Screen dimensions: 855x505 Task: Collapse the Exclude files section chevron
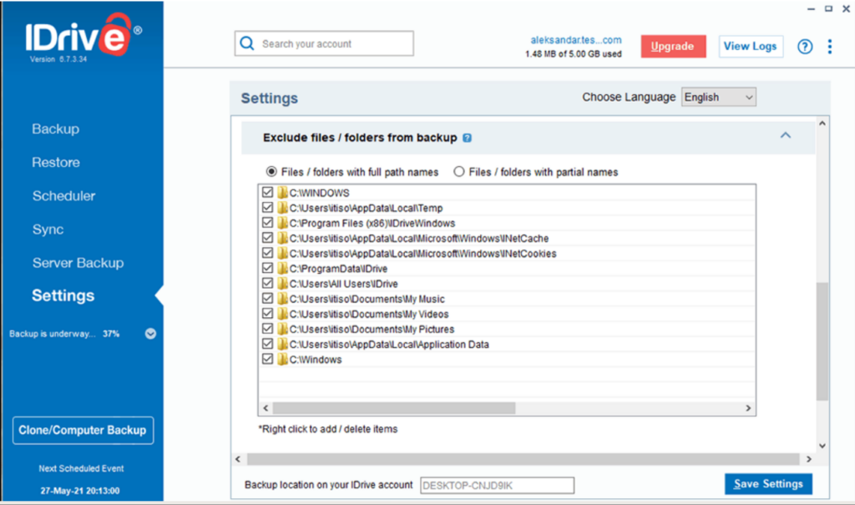(x=785, y=134)
